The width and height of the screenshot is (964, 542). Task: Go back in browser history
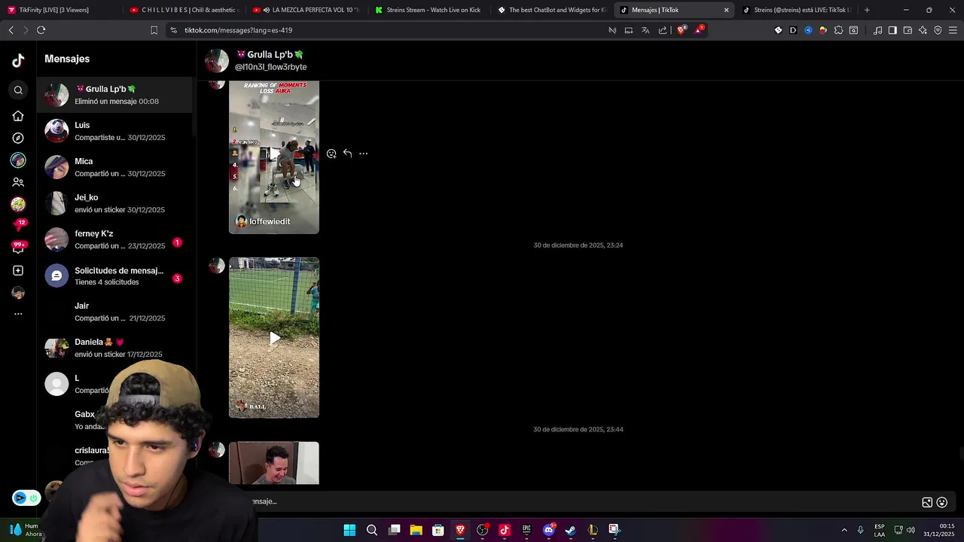pos(11,30)
